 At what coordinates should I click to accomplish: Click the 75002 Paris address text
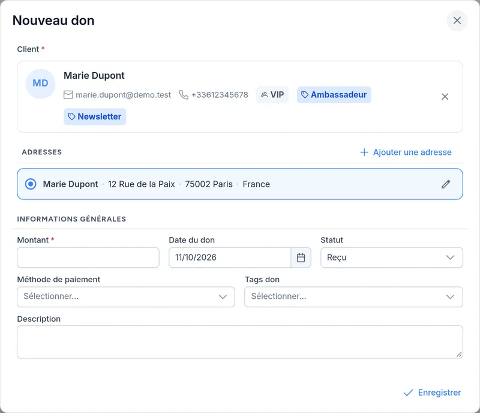pos(209,184)
